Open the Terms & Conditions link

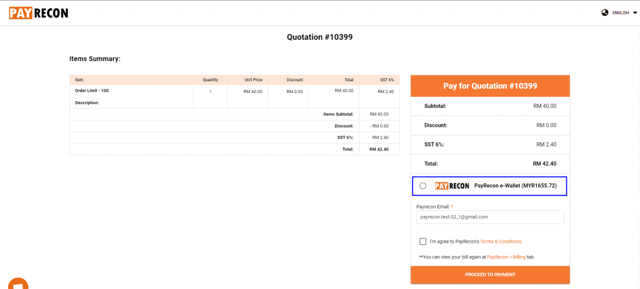pyautogui.click(x=501, y=242)
